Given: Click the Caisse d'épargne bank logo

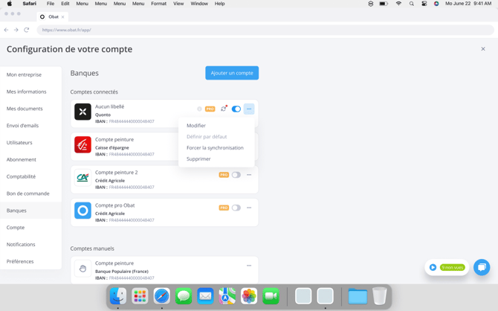Looking at the screenshot, I should click(x=83, y=145).
